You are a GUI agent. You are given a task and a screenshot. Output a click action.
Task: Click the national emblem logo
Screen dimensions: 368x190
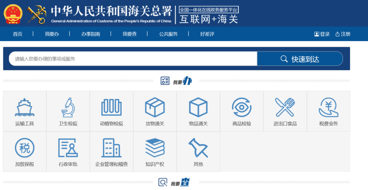13,15
